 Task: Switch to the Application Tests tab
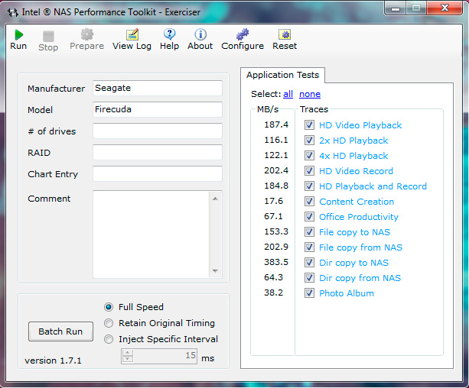tap(282, 75)
